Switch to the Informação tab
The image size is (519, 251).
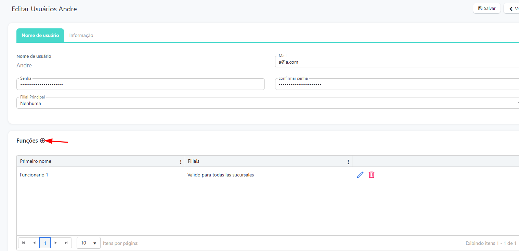click(x=81, y=36)
